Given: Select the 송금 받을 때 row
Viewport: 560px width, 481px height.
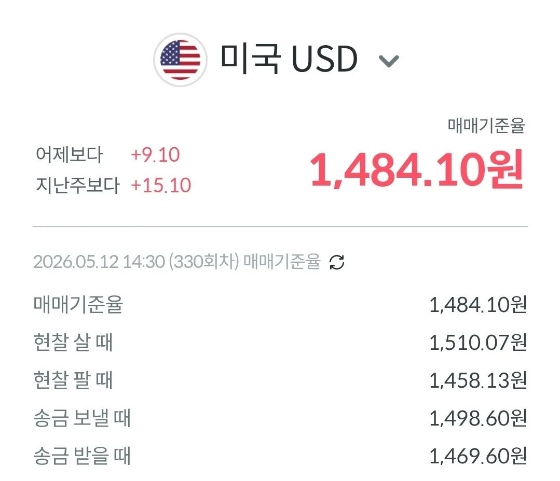Looking at the screenshot, I should (280, 456).
